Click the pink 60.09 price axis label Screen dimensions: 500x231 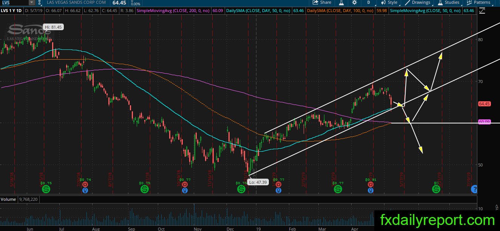click(484, 122)
